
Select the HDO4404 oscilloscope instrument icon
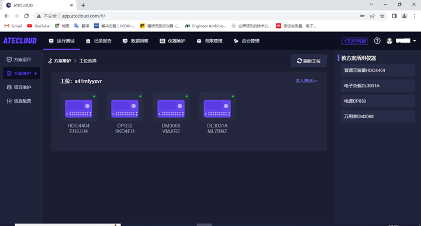tap(78, 108)
